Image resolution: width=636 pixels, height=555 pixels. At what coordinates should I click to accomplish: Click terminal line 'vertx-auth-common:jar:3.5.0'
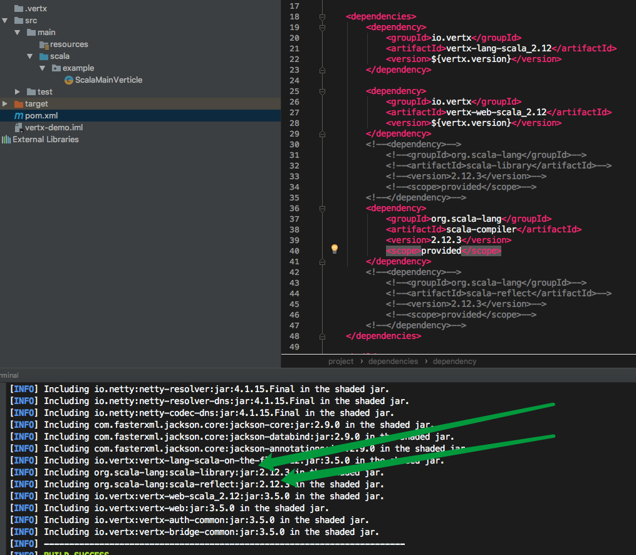[x=189, y=520]
